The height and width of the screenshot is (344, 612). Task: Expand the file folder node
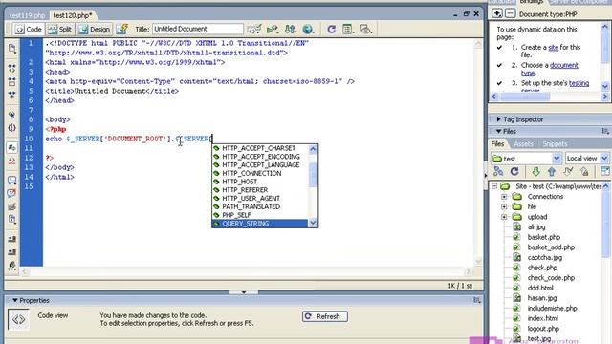point(504,206)
